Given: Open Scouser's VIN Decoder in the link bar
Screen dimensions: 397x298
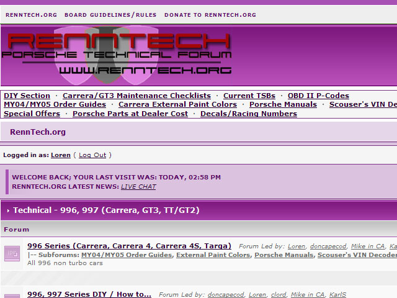Looking at the screenshot, I should tap(363, 104).
